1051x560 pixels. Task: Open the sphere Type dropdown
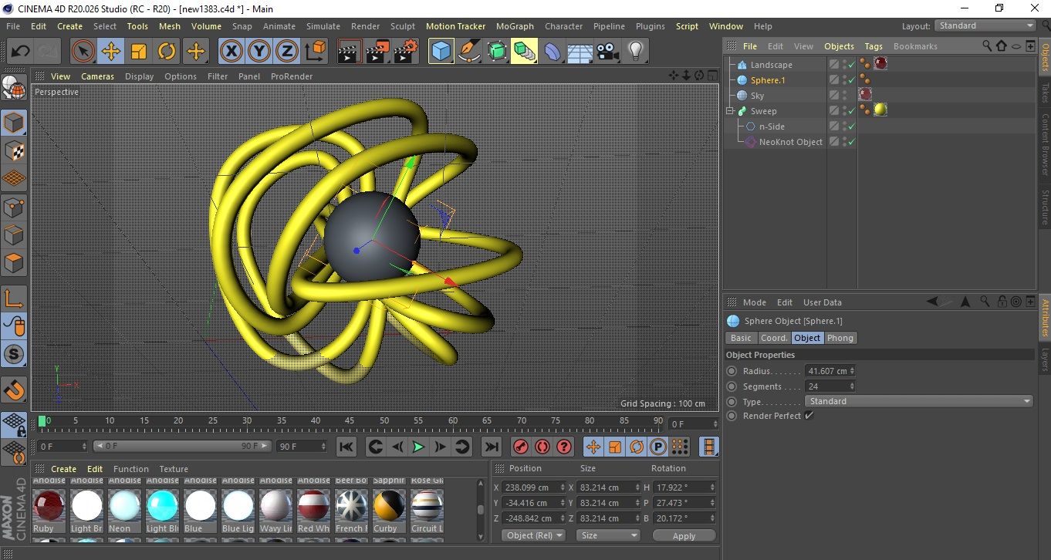click(919, 401)
